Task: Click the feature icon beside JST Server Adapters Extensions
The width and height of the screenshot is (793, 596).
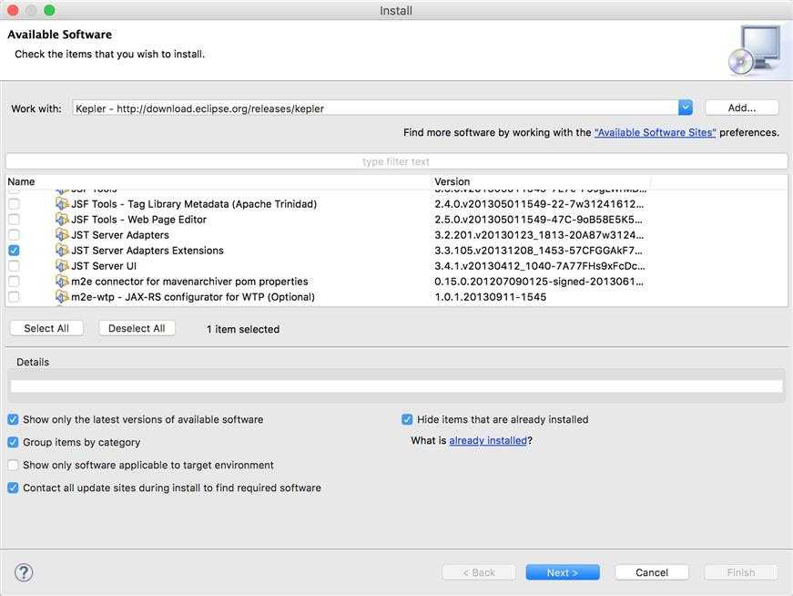Action: (x=62, y=251)
